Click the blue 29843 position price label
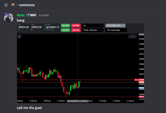166x113 pixels. coord(141,88)
